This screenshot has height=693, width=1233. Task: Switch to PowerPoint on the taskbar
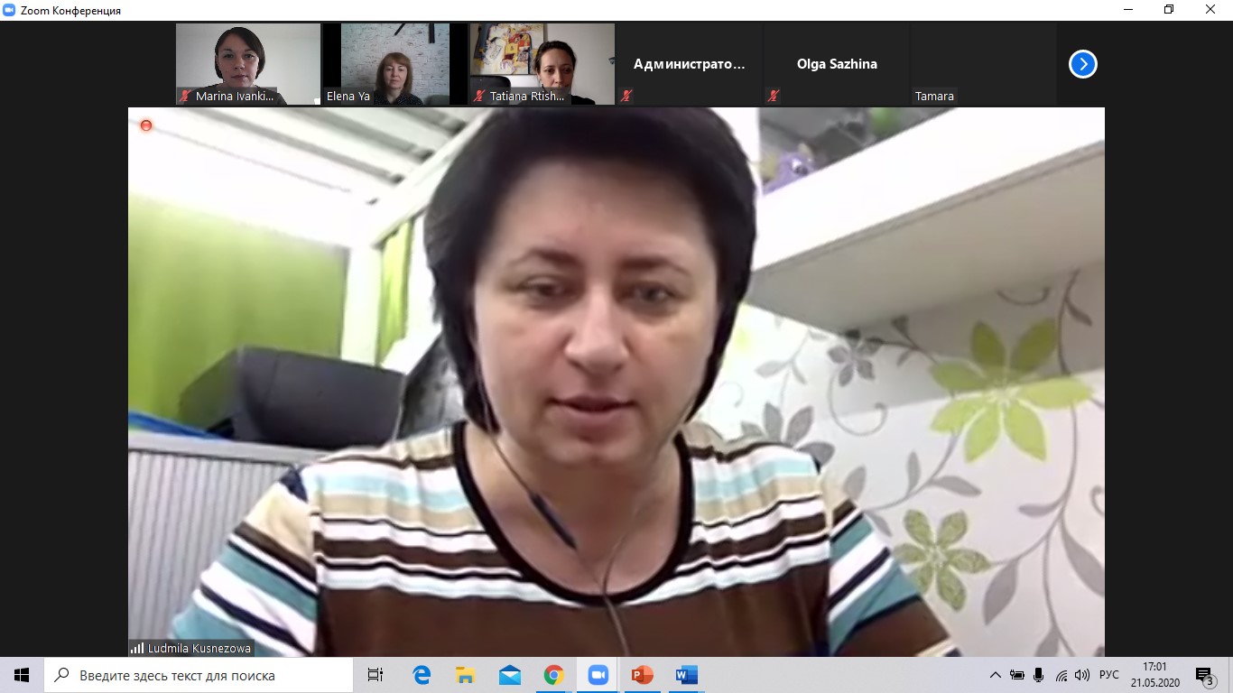point(642,675)
